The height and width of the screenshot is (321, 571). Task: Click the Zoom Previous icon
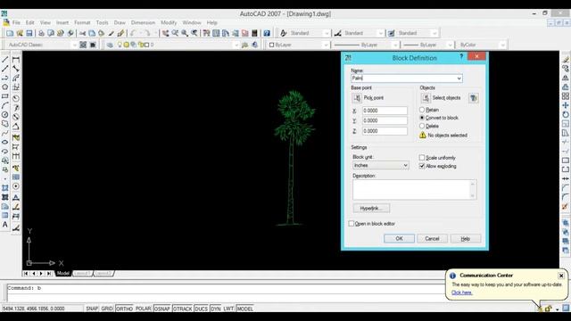click(x=194, y=33)
